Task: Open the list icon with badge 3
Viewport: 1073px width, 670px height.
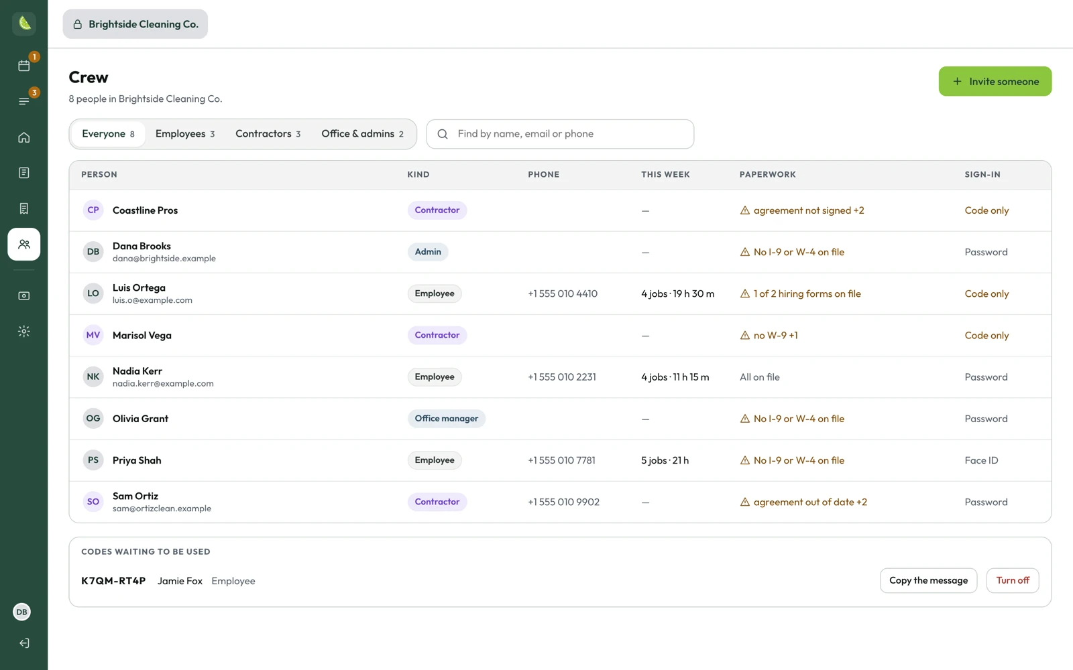Action: (24, 101)
